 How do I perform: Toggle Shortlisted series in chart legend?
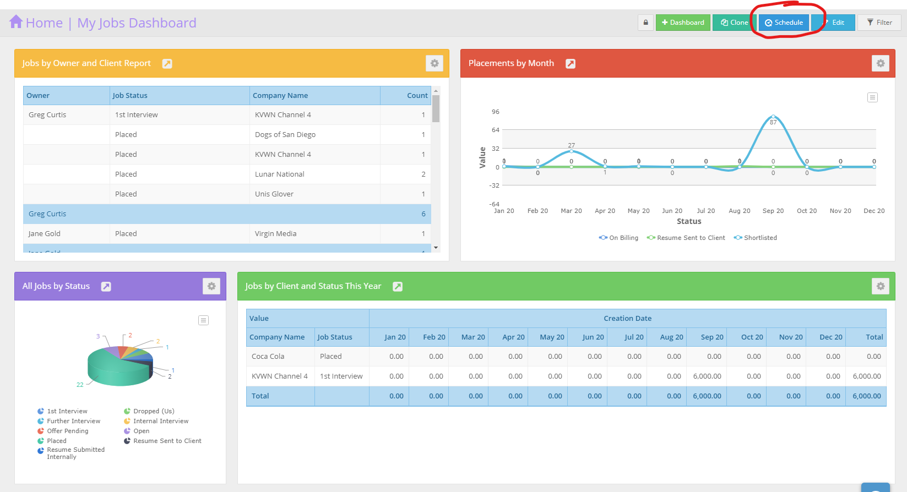[756, 238]
